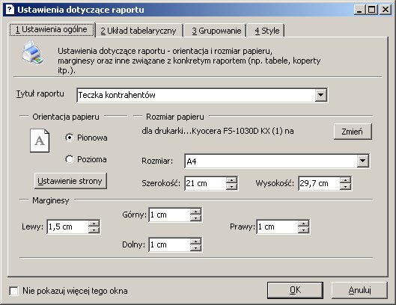The image size is (396, 305).
Task: Decrease the Lewy left margin
Action: [94, 229]
